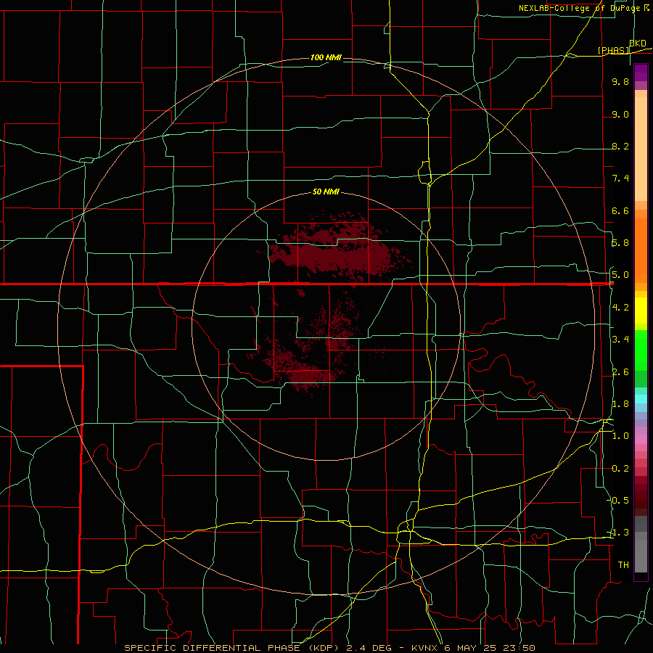Viewport: 653px width, 653px height.
Task: Pick the peach swatch of the color bar
Action: 641,150
